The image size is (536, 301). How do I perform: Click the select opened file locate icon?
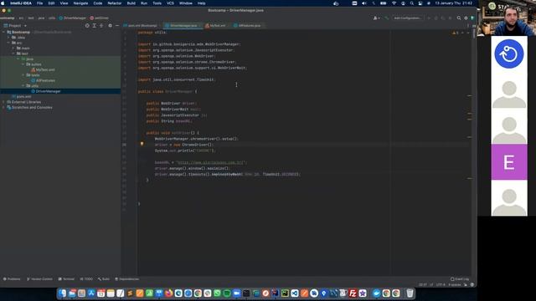[87, 26]
